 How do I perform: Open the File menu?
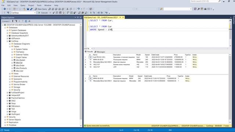(3, 5)
